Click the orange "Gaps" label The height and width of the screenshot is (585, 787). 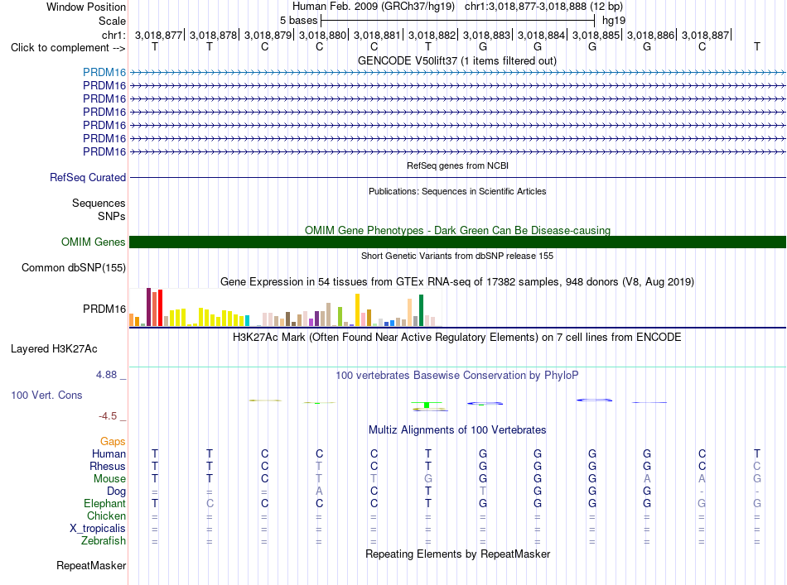(113, 441)
